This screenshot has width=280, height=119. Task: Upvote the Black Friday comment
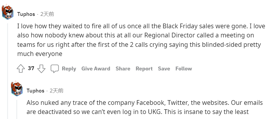20,69
